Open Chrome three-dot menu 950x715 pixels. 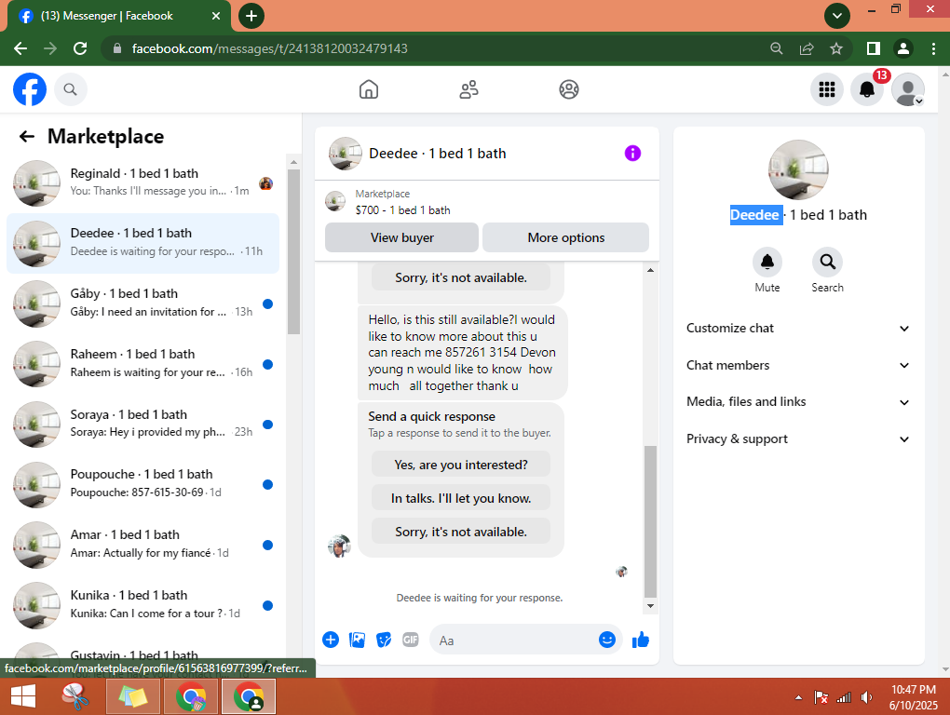(x=933, y=48)
